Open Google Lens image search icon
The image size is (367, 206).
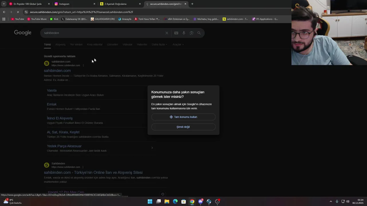click(x=192, y=33)
